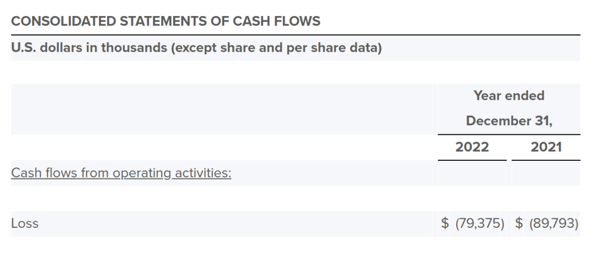Click the 2021 column header
The height and width of the screenshot is (255, 598).
click(x=546, y=147)
